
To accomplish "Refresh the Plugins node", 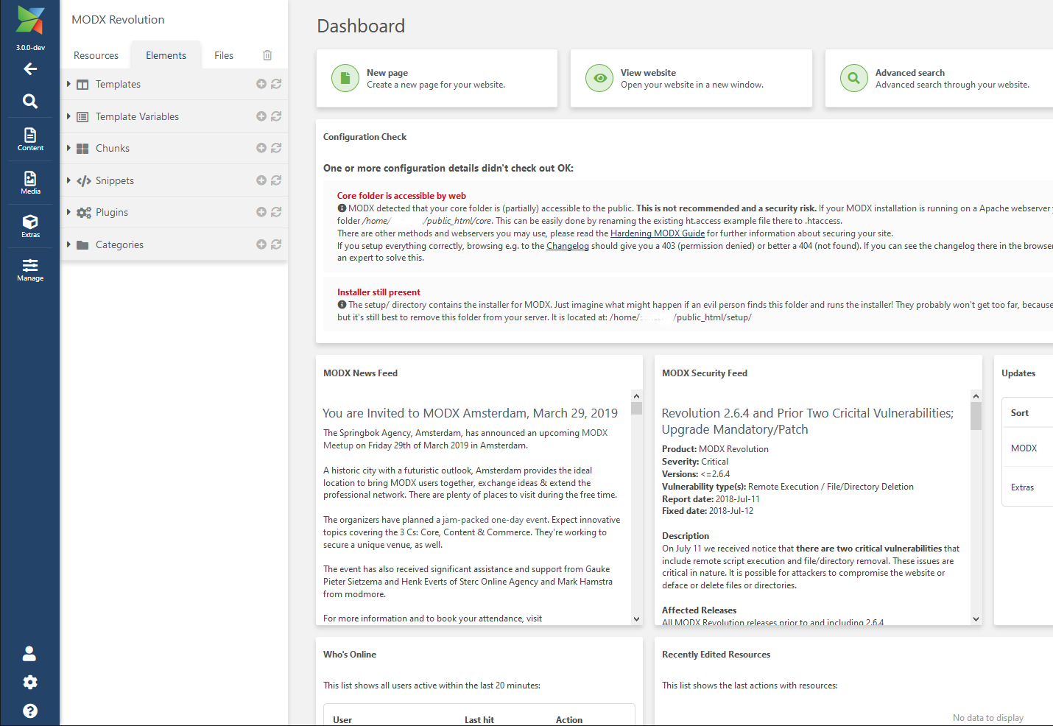I will coord(276,212).
